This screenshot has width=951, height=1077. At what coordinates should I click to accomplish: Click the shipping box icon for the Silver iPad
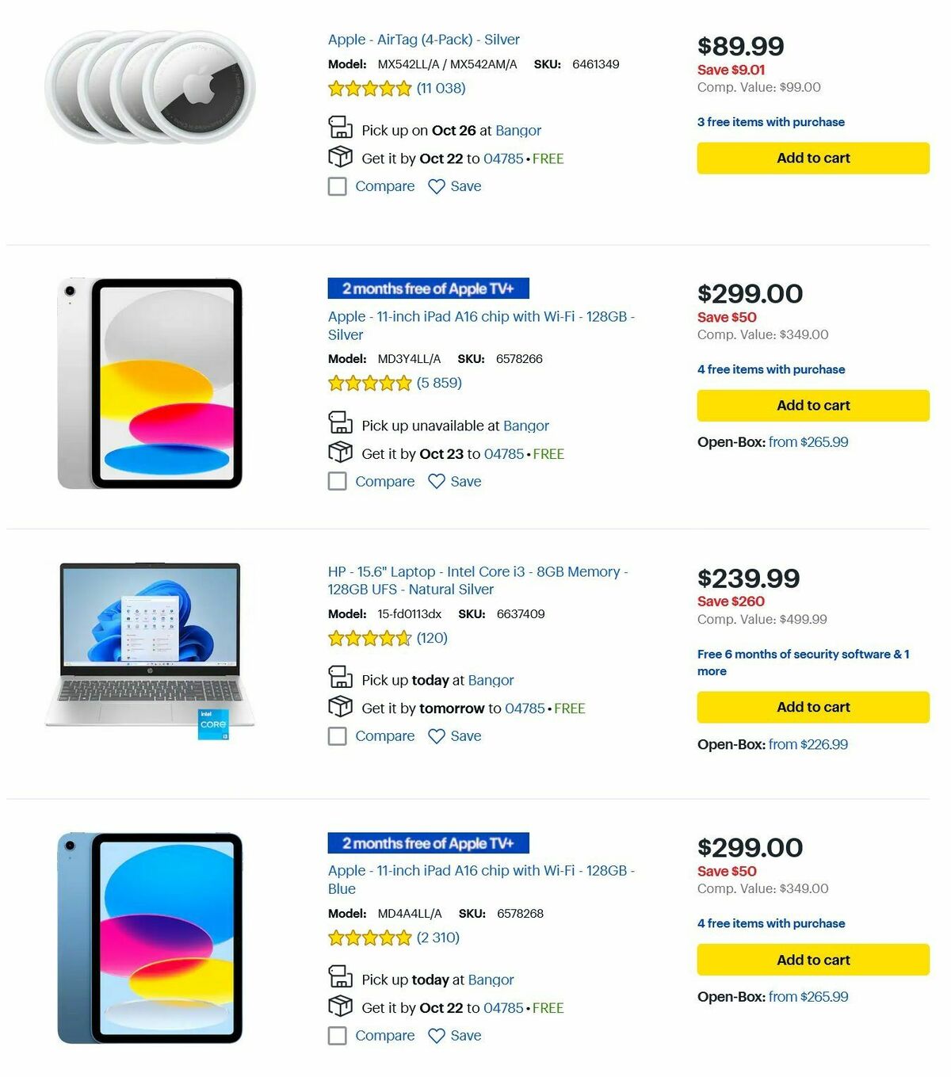coord(341,453)
